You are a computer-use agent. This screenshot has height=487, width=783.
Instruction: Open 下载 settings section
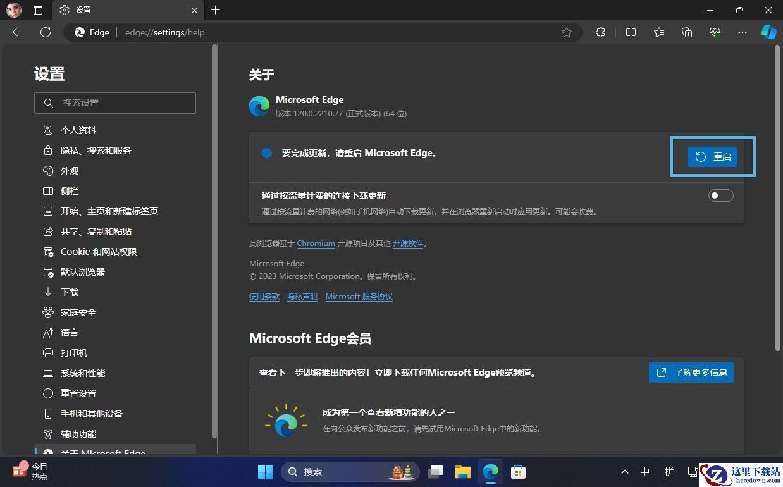tap(115, 292)
